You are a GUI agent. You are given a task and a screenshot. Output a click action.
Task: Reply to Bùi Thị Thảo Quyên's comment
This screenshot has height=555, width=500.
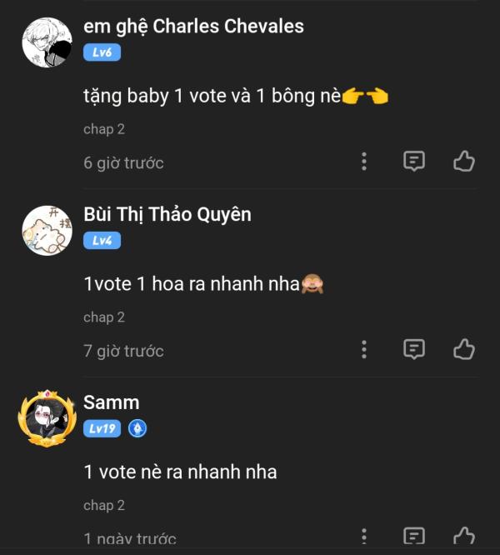pos(414,349)
